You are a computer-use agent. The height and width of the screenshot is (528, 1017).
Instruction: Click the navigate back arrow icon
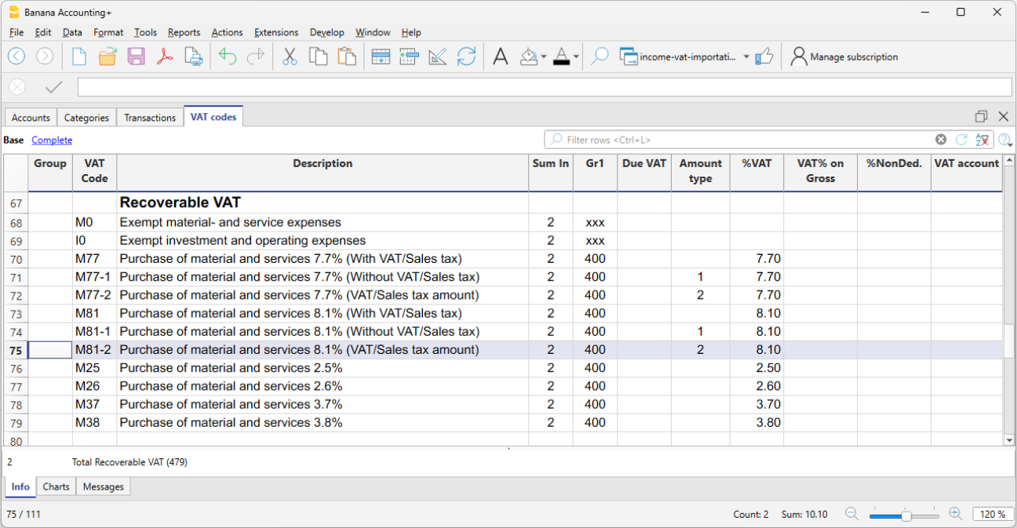[16, 56]
